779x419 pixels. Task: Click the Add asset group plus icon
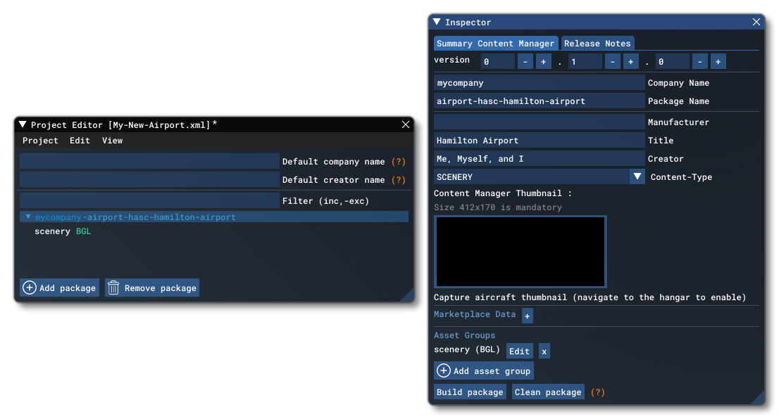click(x=443, y=370)
